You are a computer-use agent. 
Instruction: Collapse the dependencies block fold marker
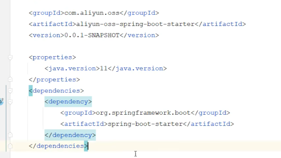click(10, 91)
